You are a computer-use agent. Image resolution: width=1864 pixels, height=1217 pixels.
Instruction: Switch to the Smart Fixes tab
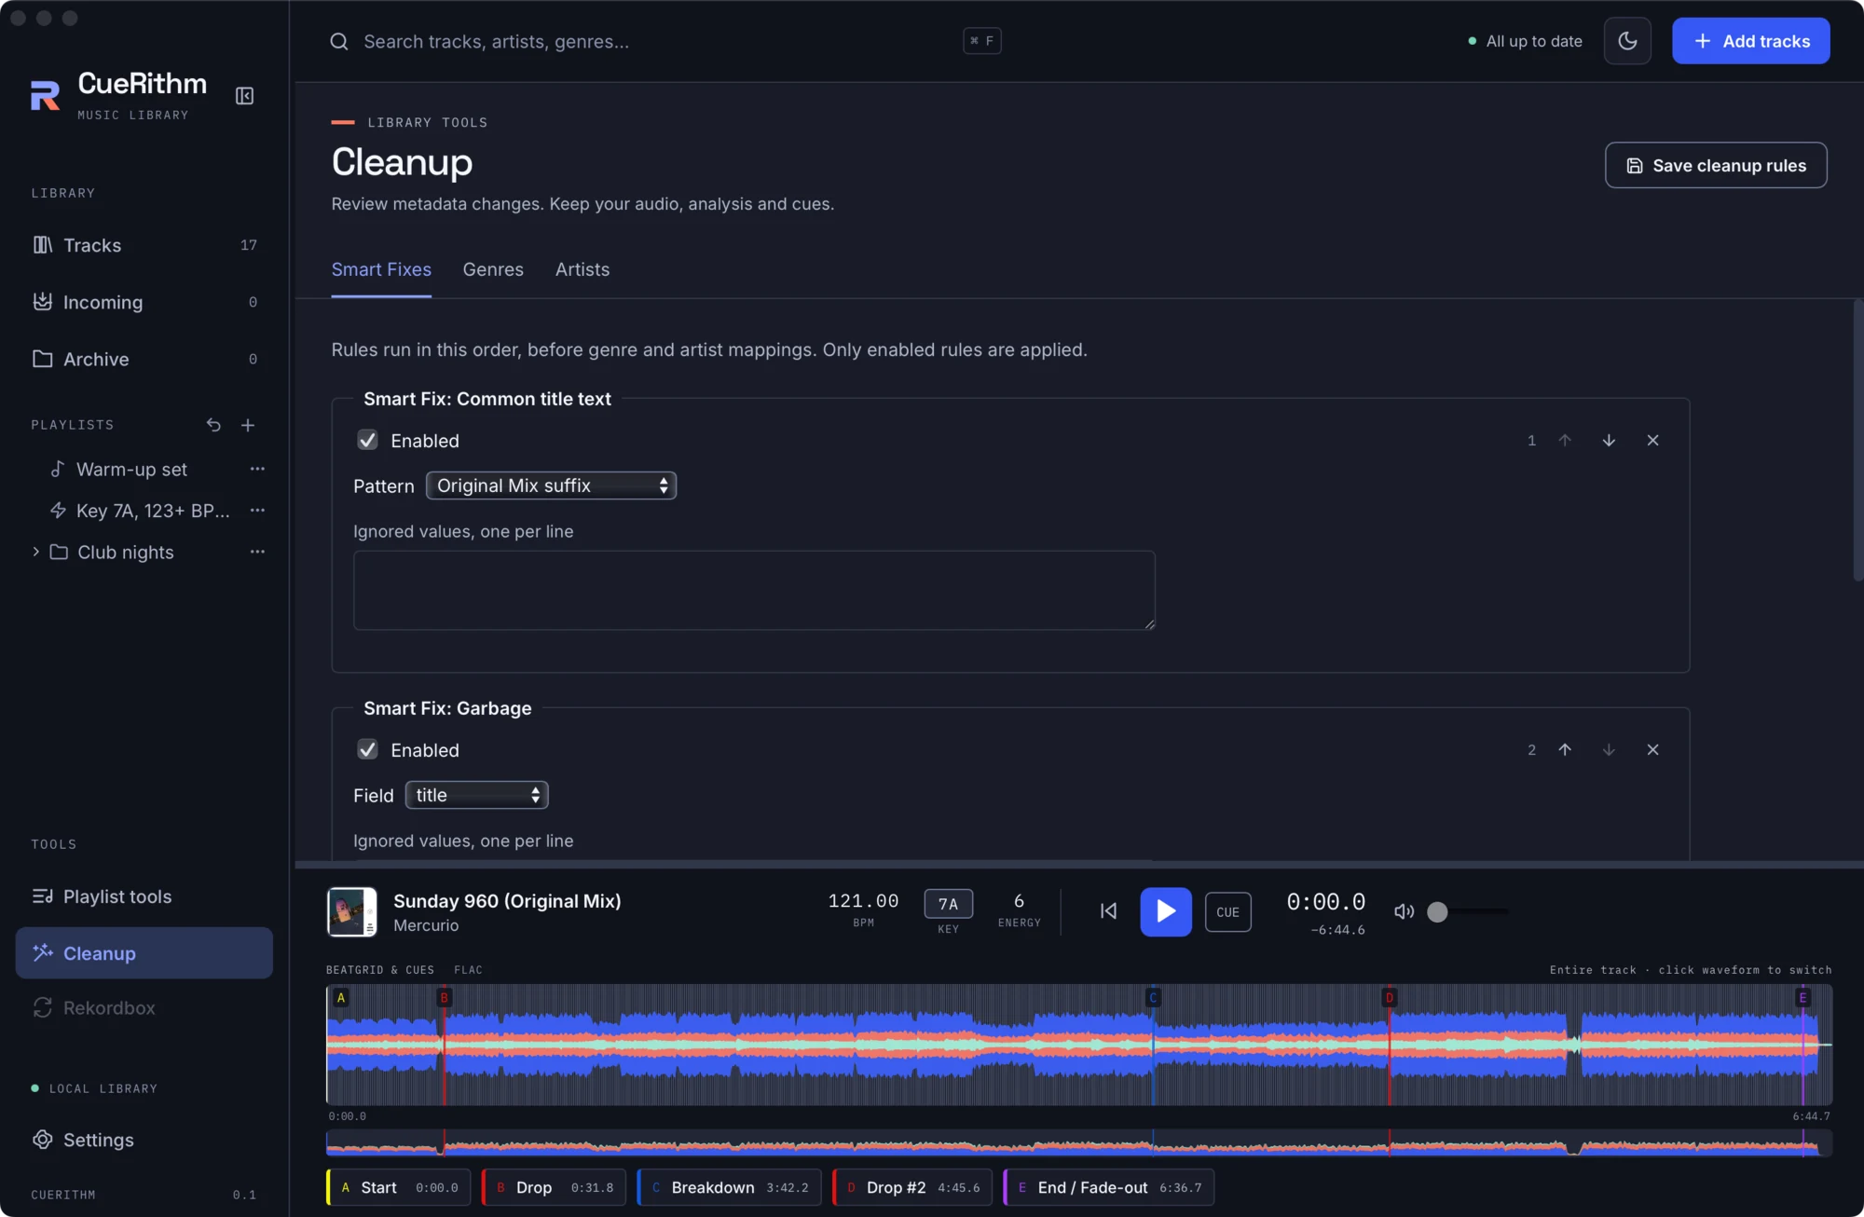tap(381, 269)
